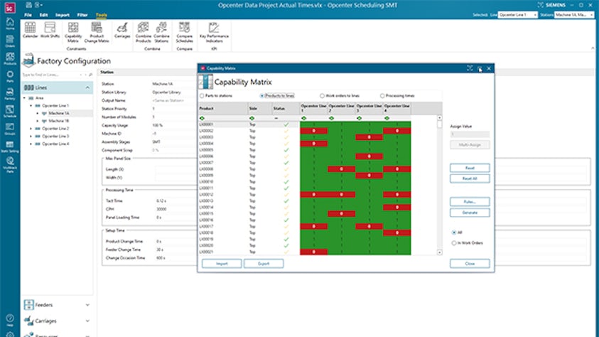Screen dimensions: 599x337
Task: Switch to the Tools ribbon tab
Action: coord(102,15)
